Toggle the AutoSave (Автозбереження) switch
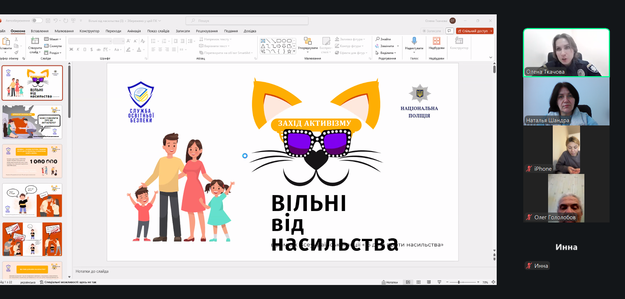625x299 pixels. pyautogui.click(x=37, y=20)
